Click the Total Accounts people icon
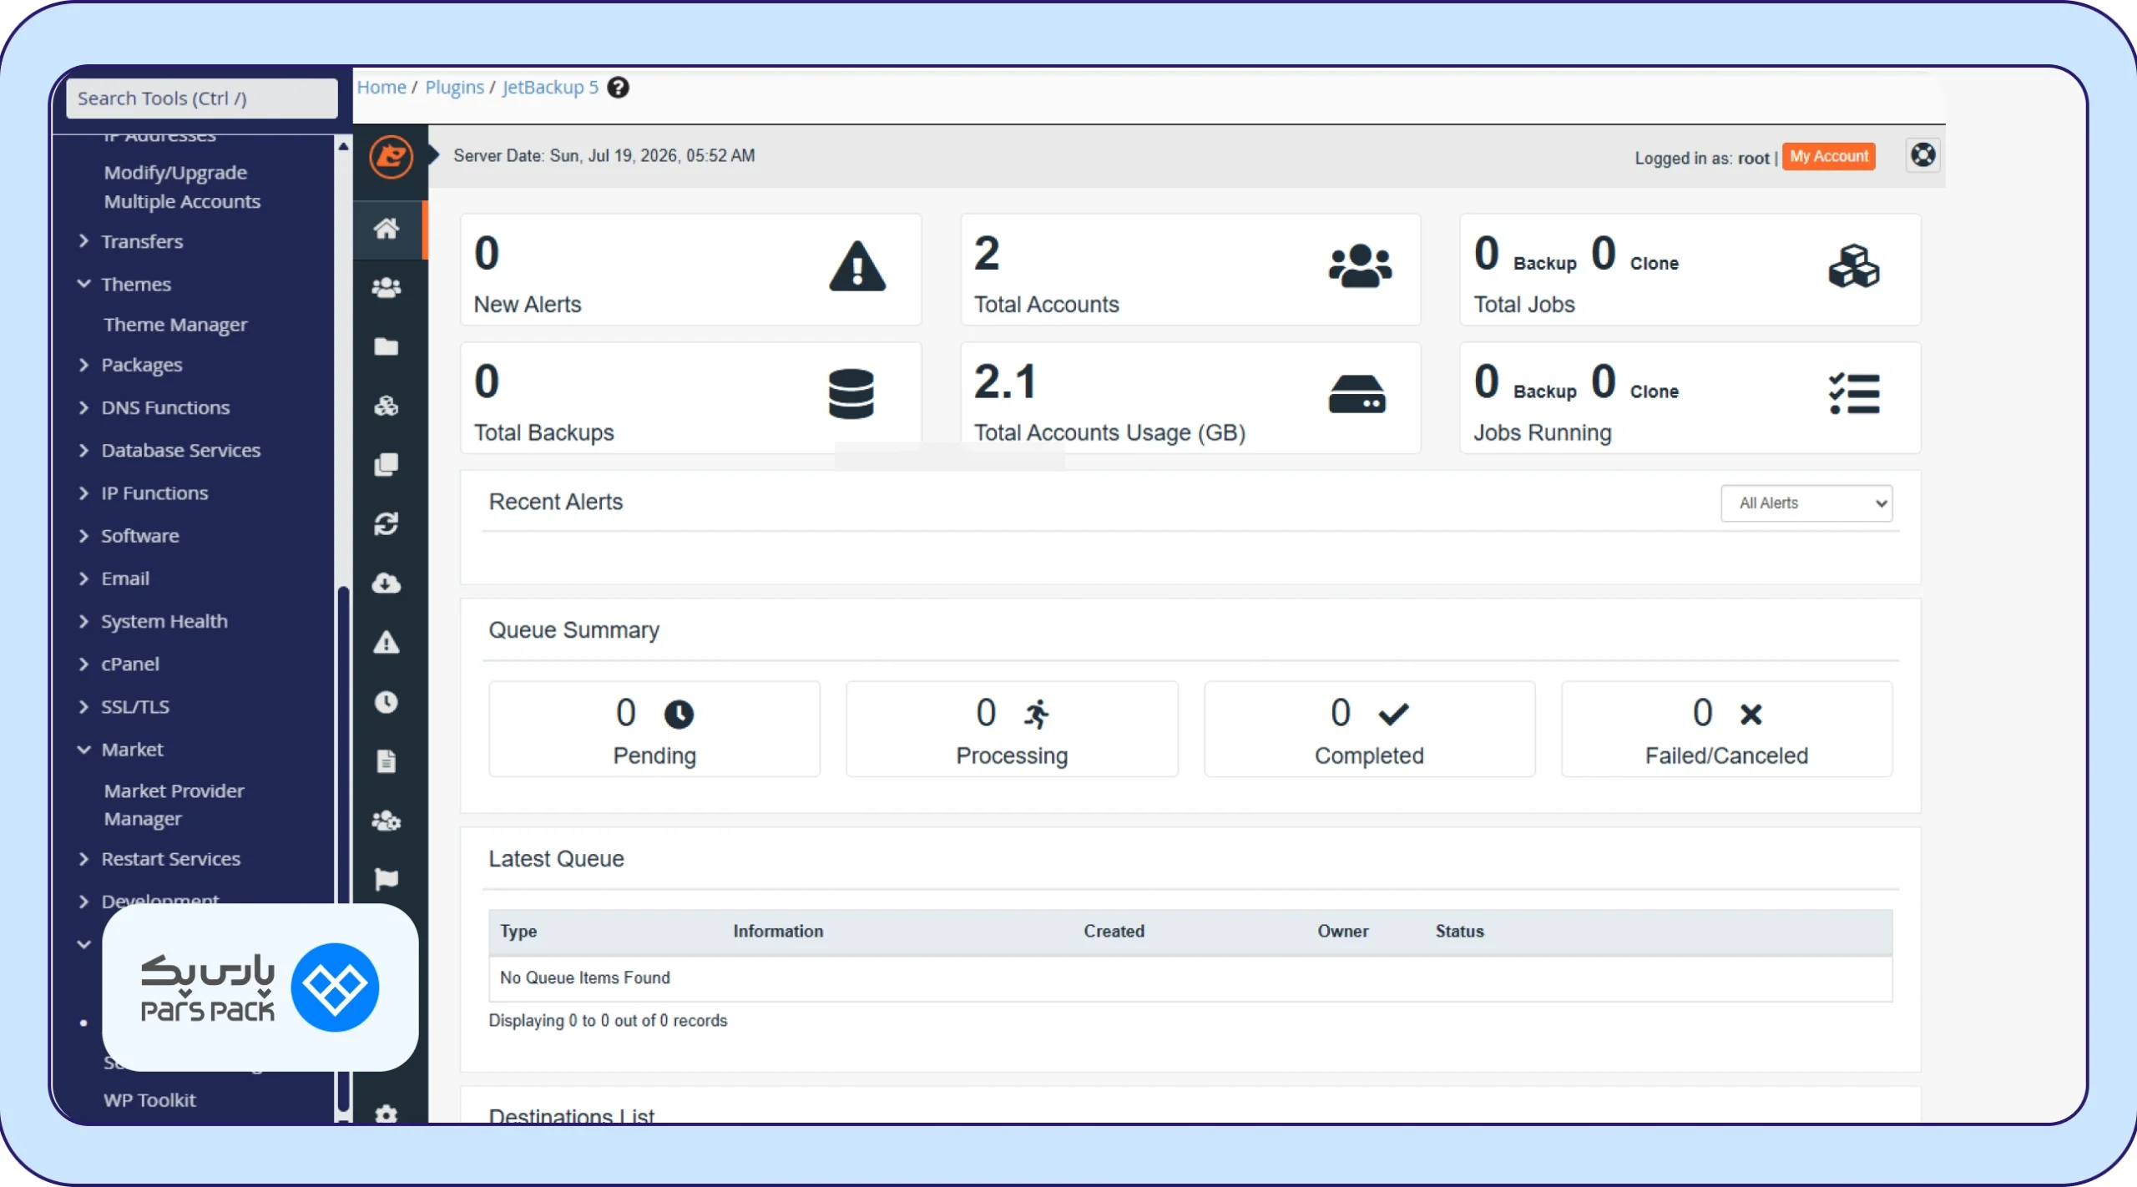 pos(1360,267)
